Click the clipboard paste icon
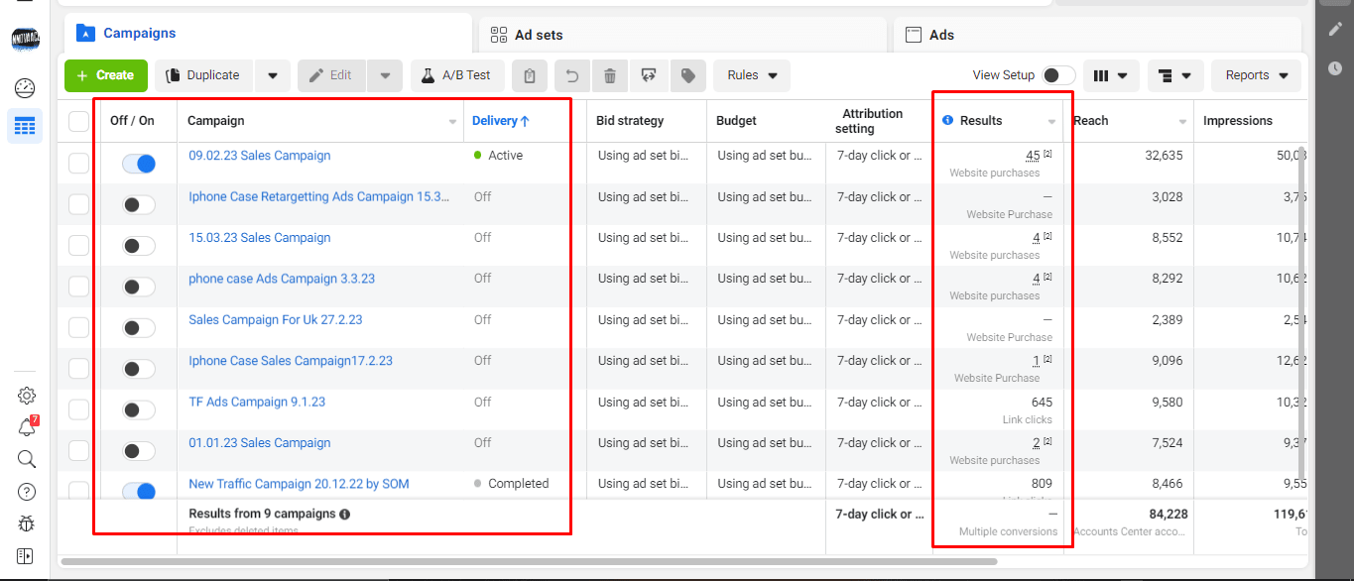The height and width of the screenshot is (581, 1354). [x=530, y=75]
